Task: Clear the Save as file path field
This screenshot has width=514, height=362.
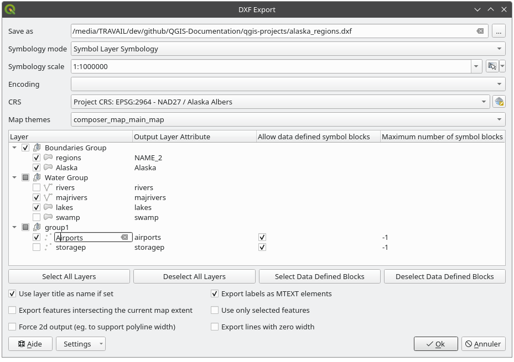Action: (480, 32)
